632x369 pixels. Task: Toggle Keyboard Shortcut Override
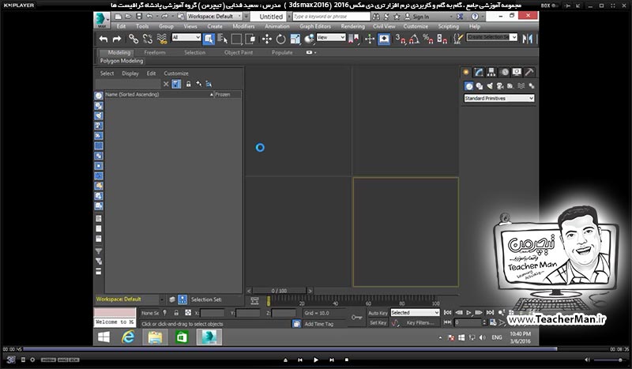[384, 39]
